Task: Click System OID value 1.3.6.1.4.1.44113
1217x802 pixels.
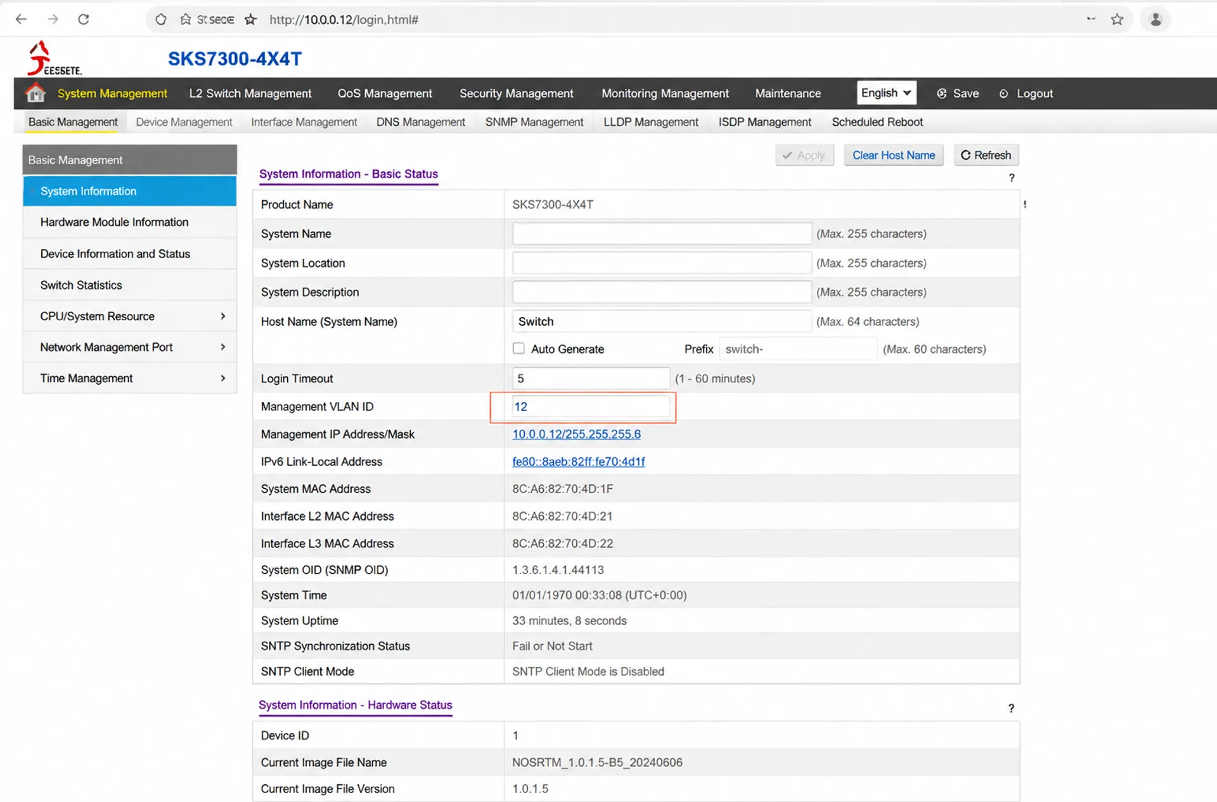Action: point(558,570)
